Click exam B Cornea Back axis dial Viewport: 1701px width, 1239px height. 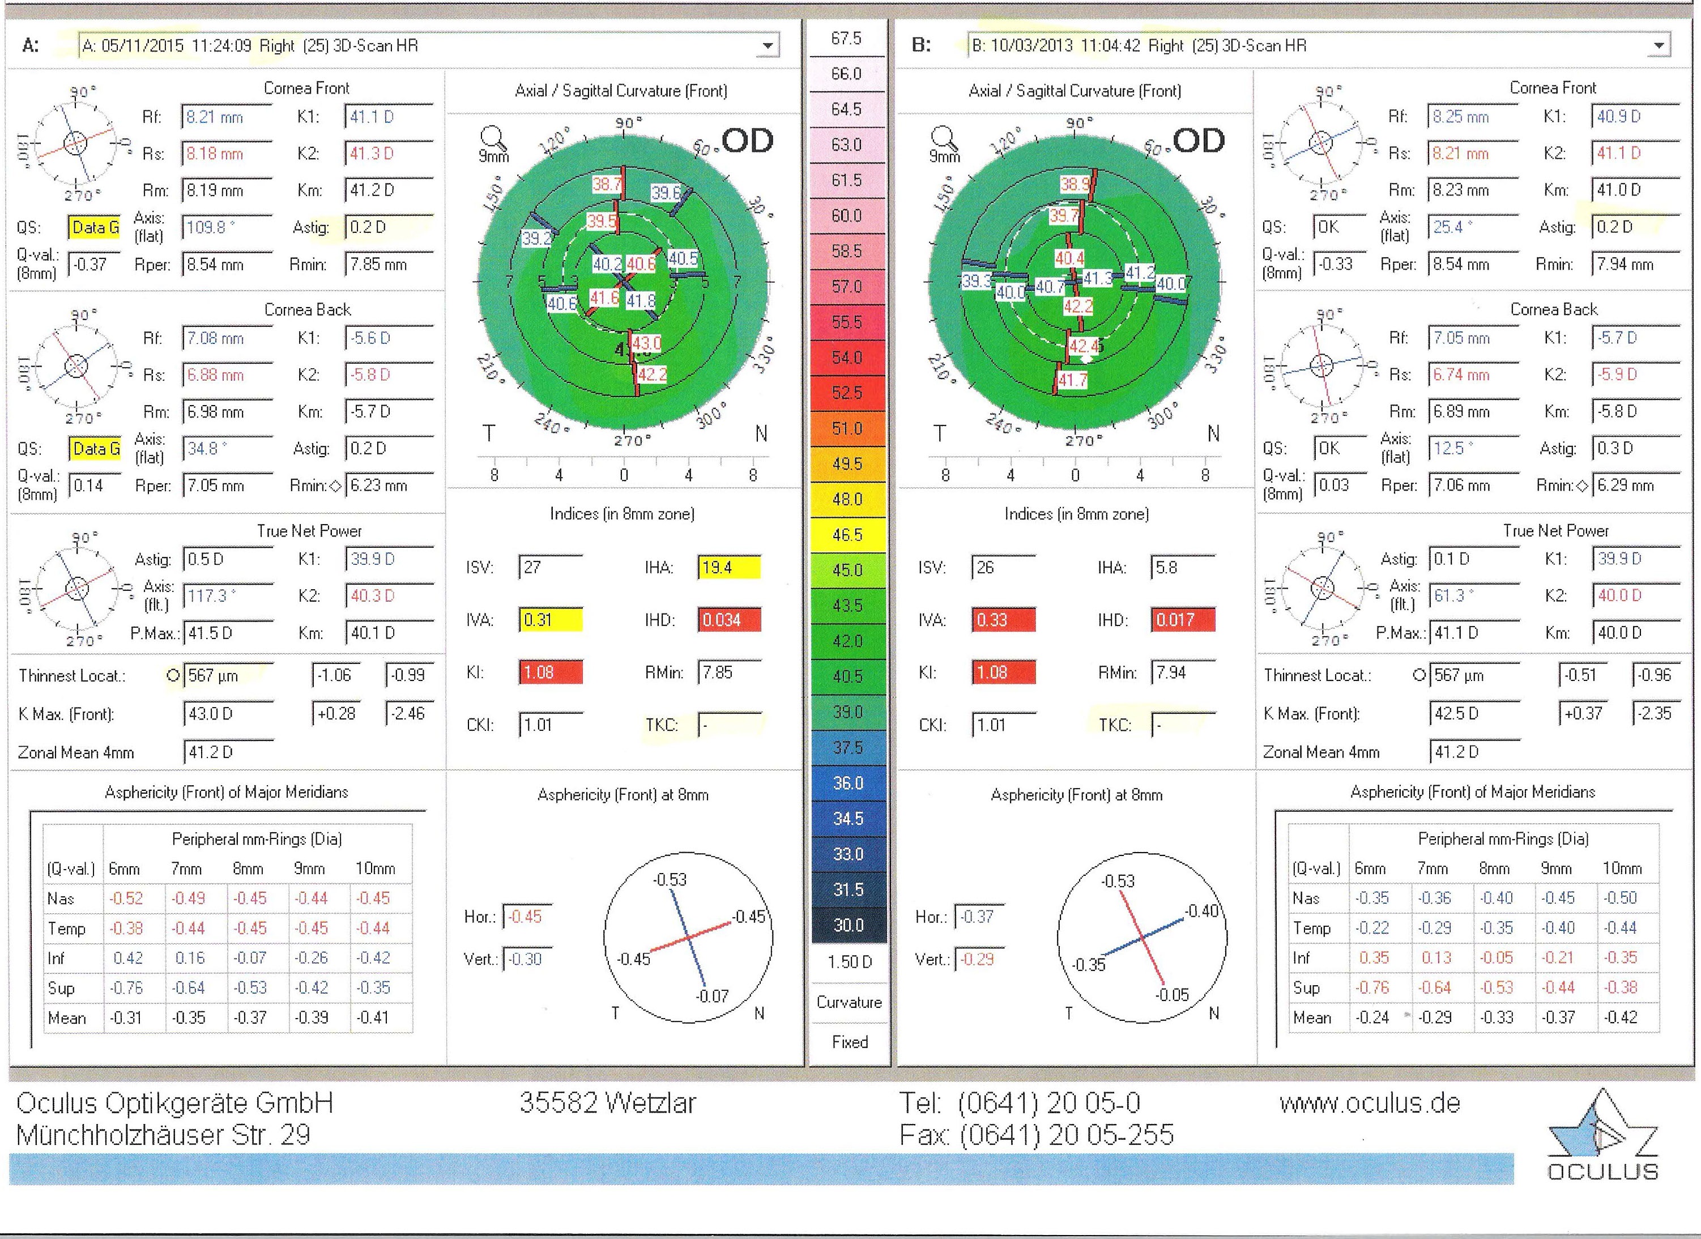point(1321,365)
